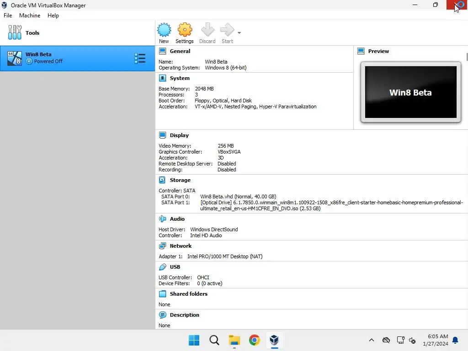The image size is (468, 351).
Task: Open Settings gear icon in toolbar
Action: tap(185, 30)
